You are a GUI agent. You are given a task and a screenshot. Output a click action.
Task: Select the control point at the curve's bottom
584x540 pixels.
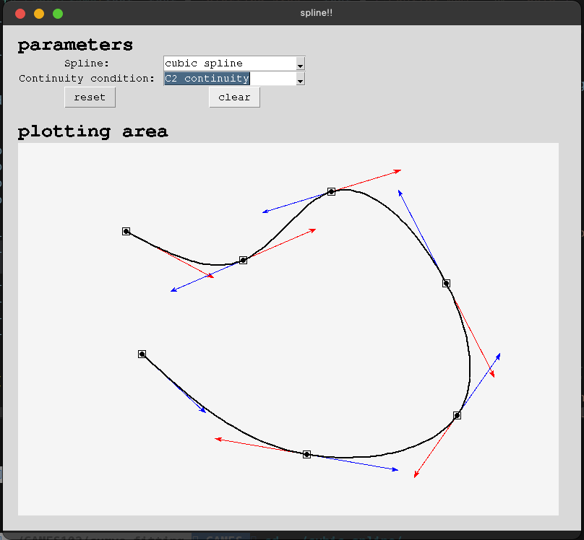[307, 454]
